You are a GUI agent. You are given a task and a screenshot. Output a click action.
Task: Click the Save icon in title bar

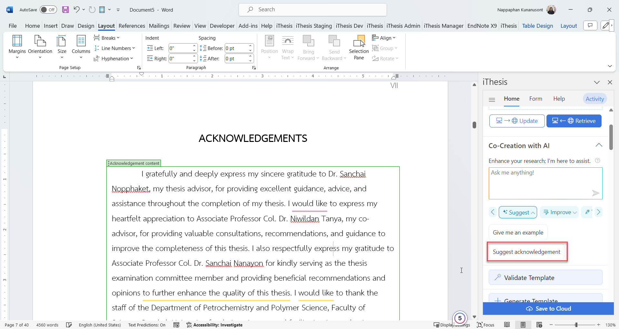(65, 10)
